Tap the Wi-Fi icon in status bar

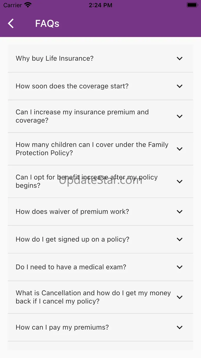tap(28, 5)
